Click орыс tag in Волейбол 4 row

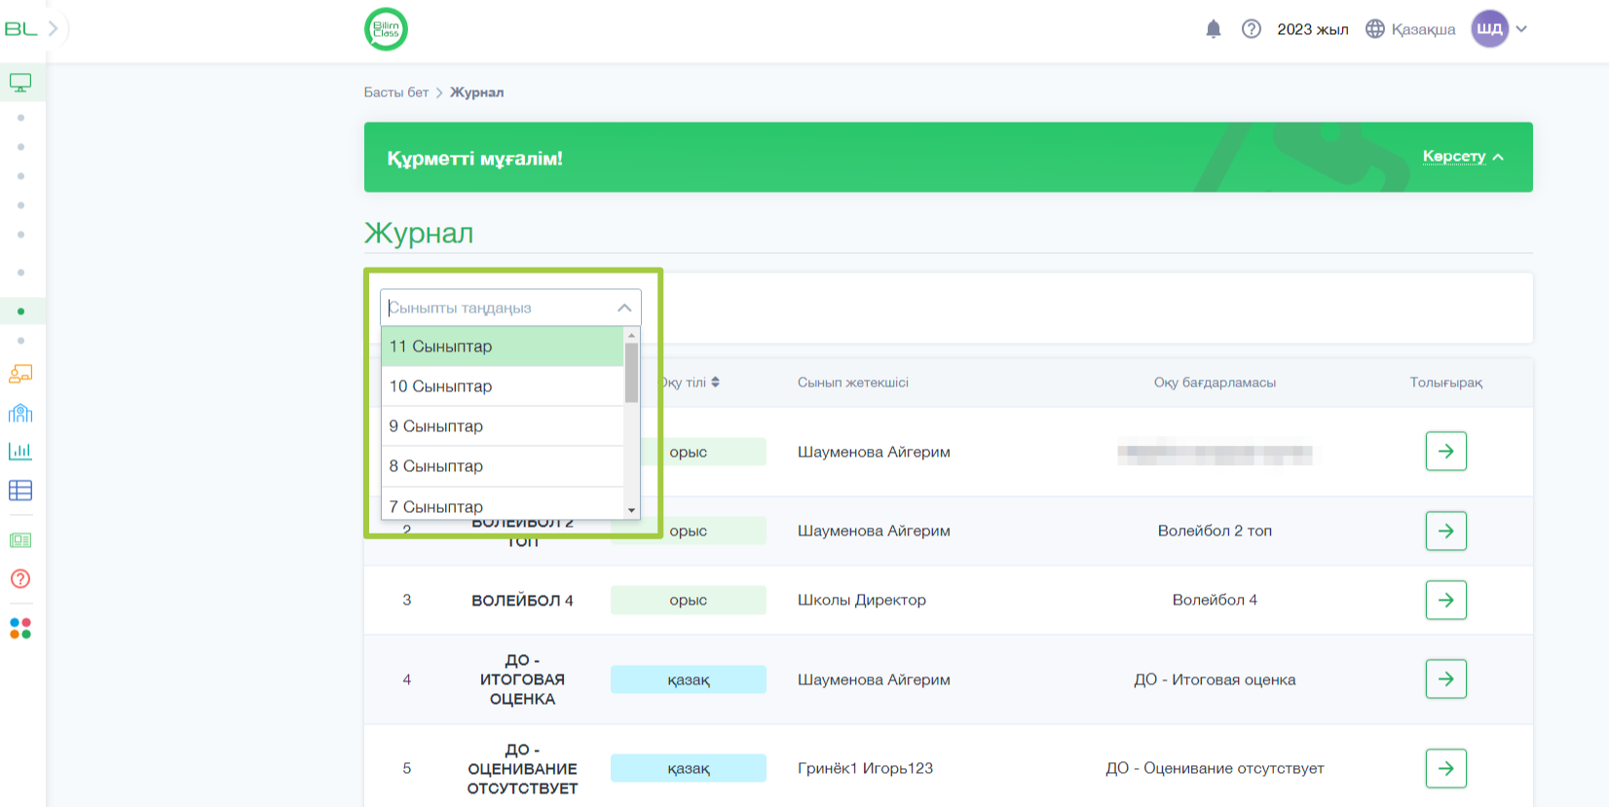[x=689, y=600]
